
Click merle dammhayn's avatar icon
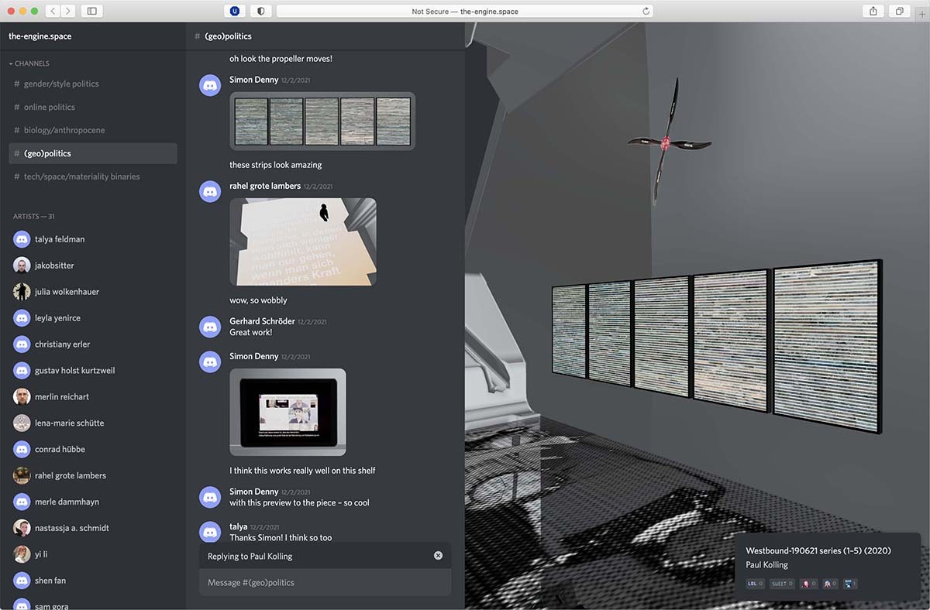22,502
